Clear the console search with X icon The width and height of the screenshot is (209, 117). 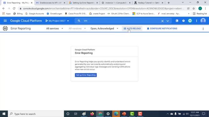point(162,21)
